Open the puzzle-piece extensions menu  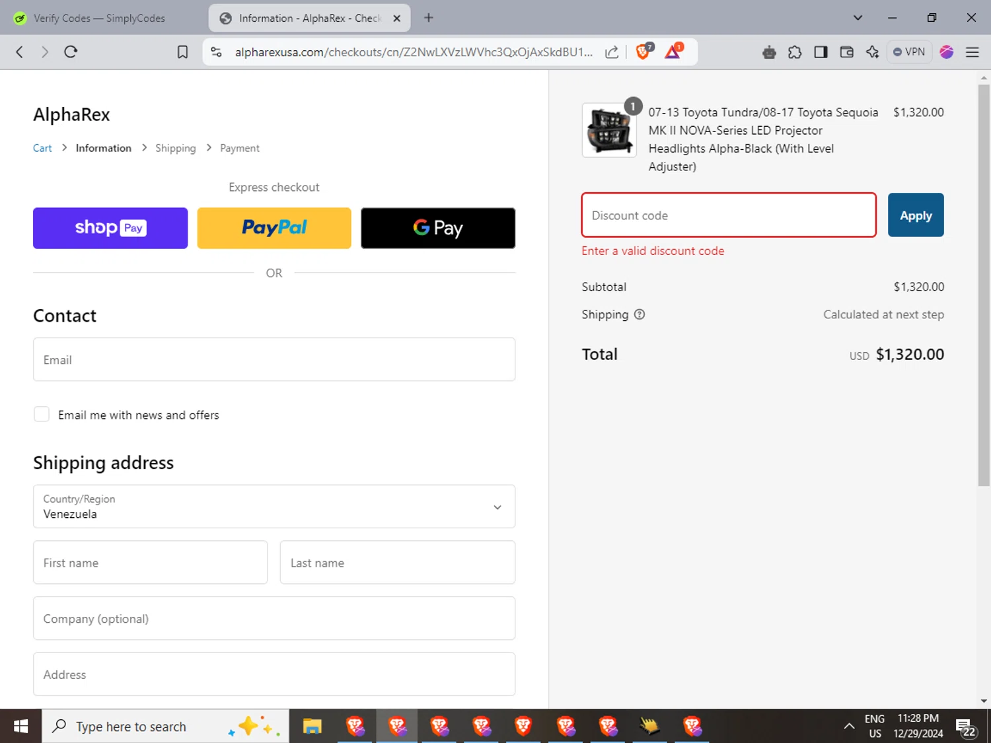795,52
